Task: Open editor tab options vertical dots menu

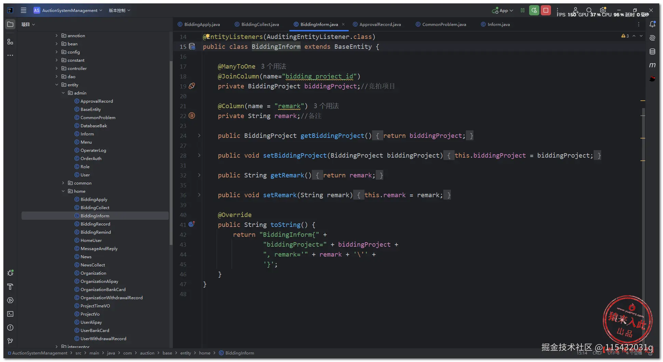Action: 639,24
